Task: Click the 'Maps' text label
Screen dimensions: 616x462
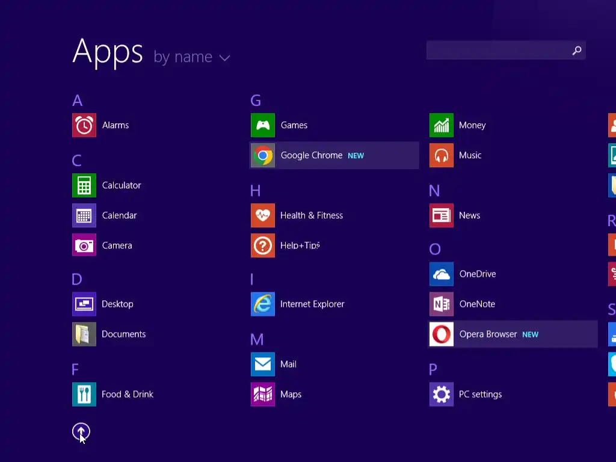Action: tap(291, 395)
